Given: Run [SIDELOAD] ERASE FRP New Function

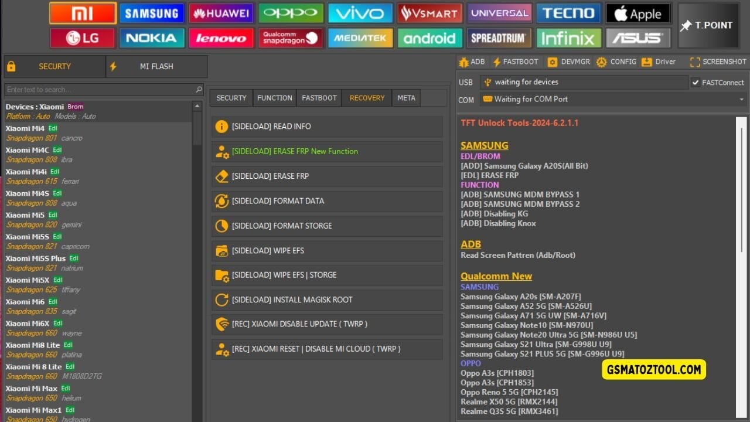Looking at the screenshot, I should [x=326, y=151].
